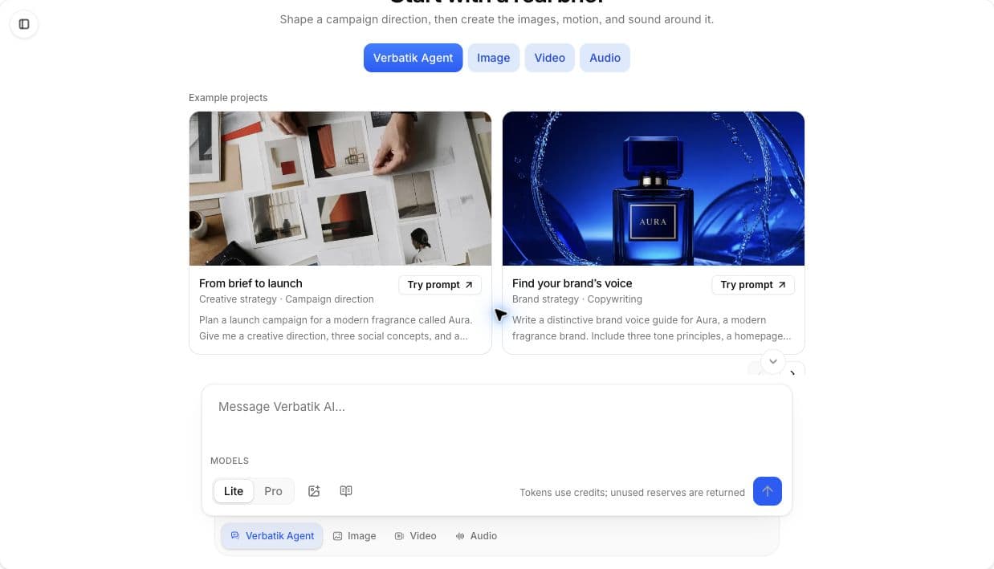Click Brand strategy · Copywriting text
This screenshot has height=569, width=994.
click(577, 299)
